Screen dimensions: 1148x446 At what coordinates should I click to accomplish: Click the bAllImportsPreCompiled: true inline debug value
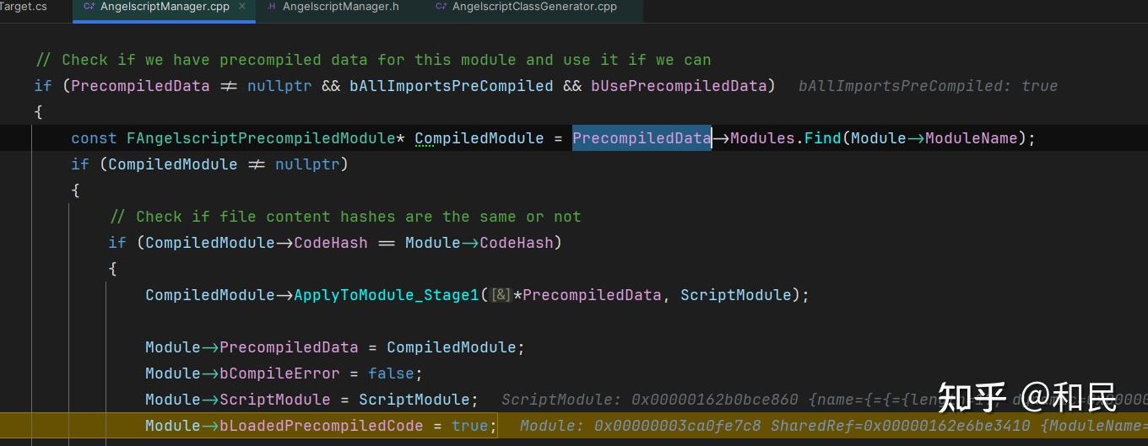click(x=927, y=86)
